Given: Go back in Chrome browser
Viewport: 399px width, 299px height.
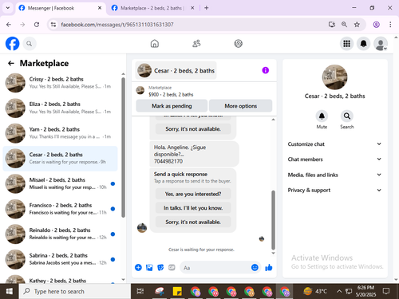Looking at the screenshot, I should (x=9, y=25).
